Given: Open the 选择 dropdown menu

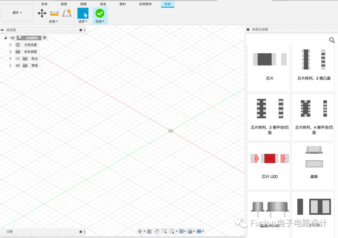Looking at the screenshot, I should [83, 22].
